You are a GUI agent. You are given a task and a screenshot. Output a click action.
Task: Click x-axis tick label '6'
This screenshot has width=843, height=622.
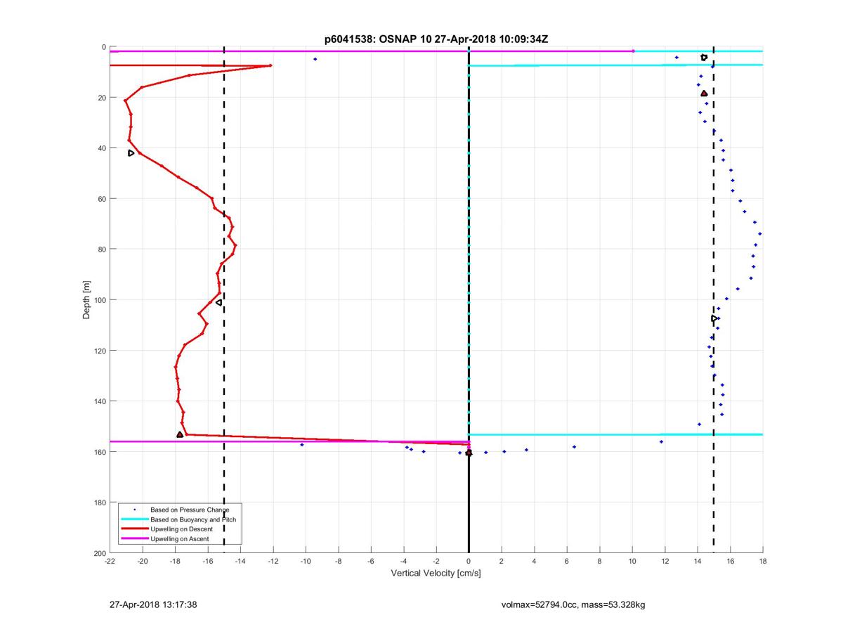[x=567, y=562]
